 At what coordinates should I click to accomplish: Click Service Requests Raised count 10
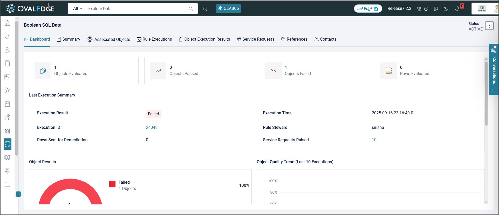[x=374, y=140]
